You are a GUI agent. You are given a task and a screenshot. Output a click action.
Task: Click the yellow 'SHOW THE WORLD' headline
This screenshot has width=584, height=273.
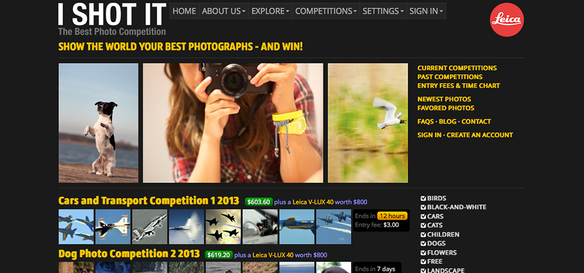tap(180, 47)
